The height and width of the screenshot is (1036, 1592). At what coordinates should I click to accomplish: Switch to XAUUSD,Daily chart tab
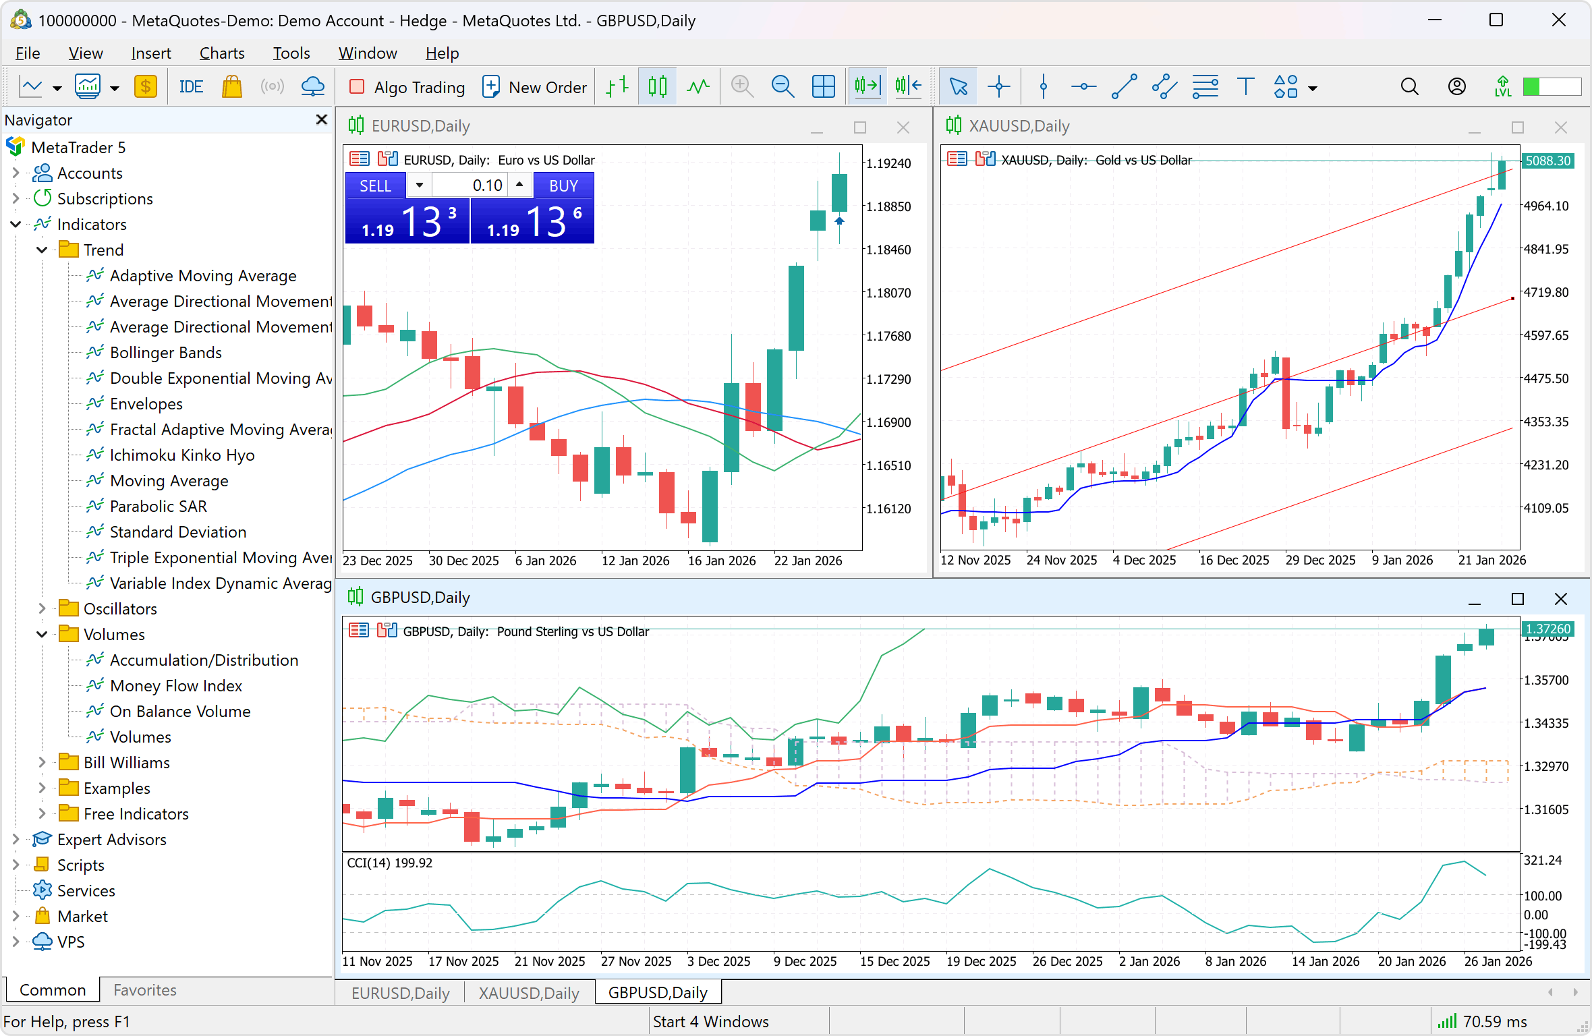529,993
